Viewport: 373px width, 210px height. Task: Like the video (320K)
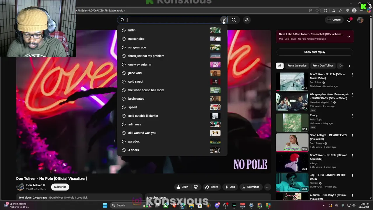[182, 187]
